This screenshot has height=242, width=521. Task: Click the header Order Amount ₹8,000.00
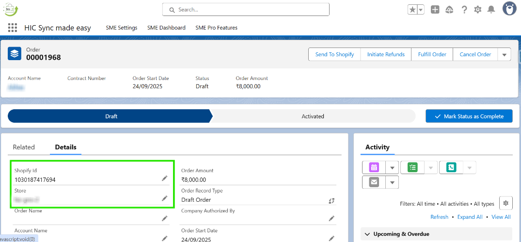pos(248,86)
